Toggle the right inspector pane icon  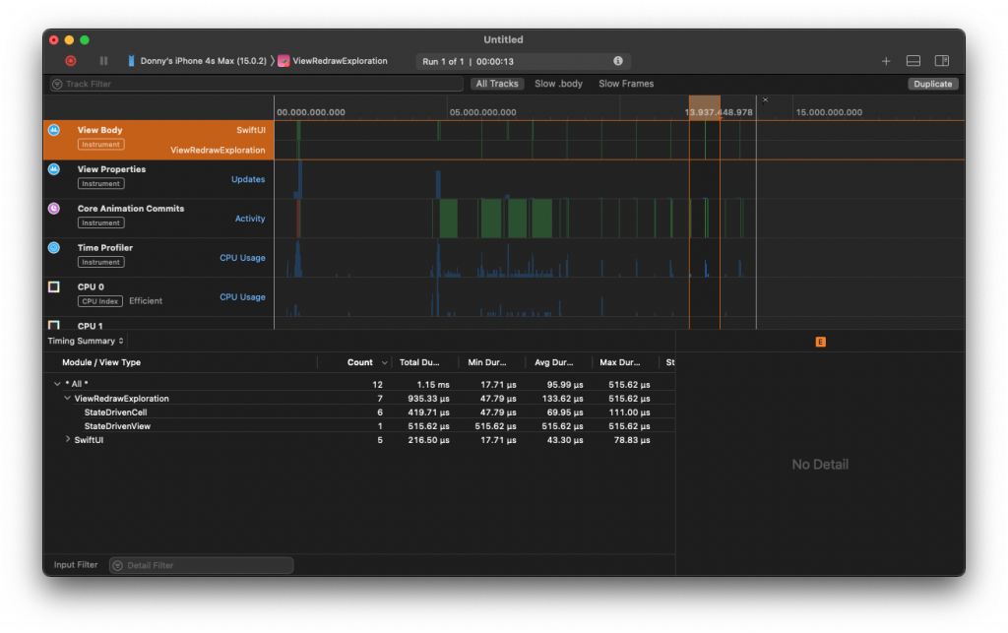[942, 60]
